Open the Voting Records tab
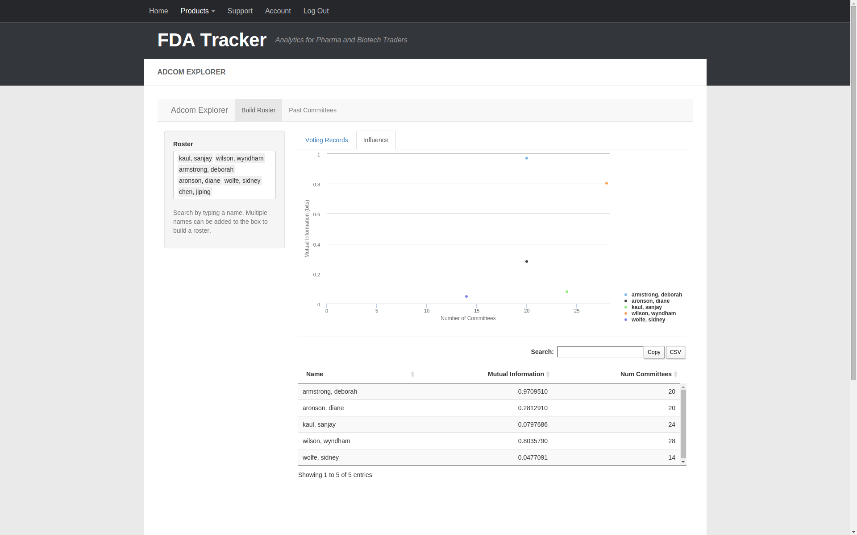The image size is (857, 535). (327, 140)
